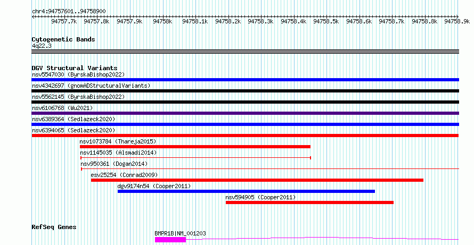The height and width of the screenshot is (245, 474).
Task: Click the 94758.9k ruler tick label
Action: pos(457,21)
